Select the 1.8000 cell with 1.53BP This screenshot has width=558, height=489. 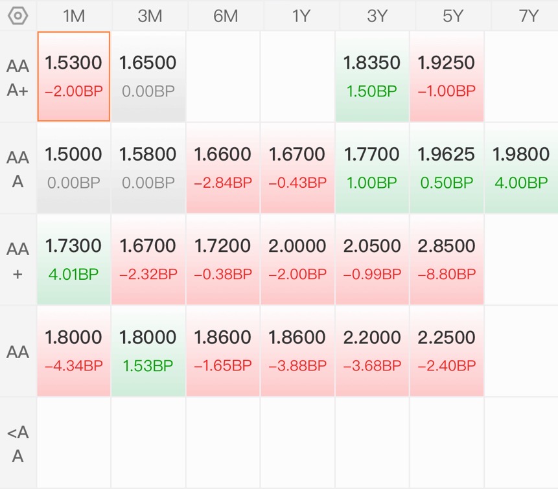tap(148, 351)
